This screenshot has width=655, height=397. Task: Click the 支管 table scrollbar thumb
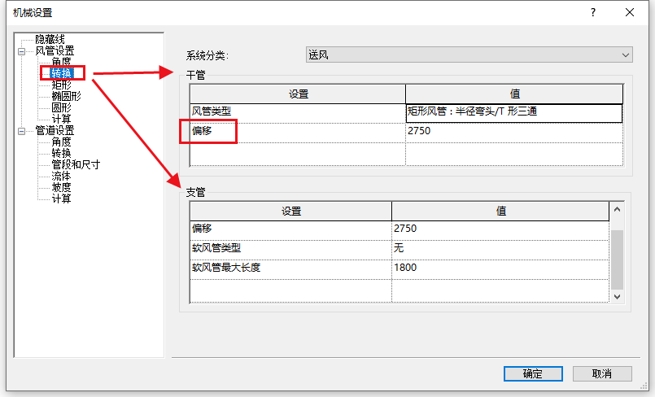coord(617,260)
